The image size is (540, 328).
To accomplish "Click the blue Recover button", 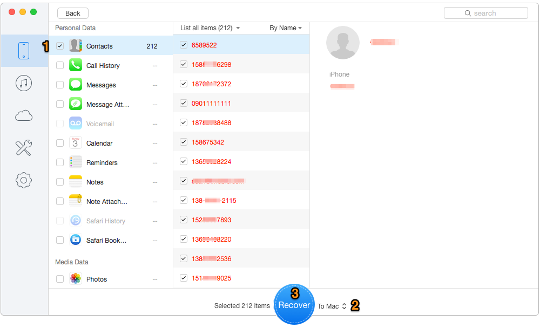I will [294, 304].
